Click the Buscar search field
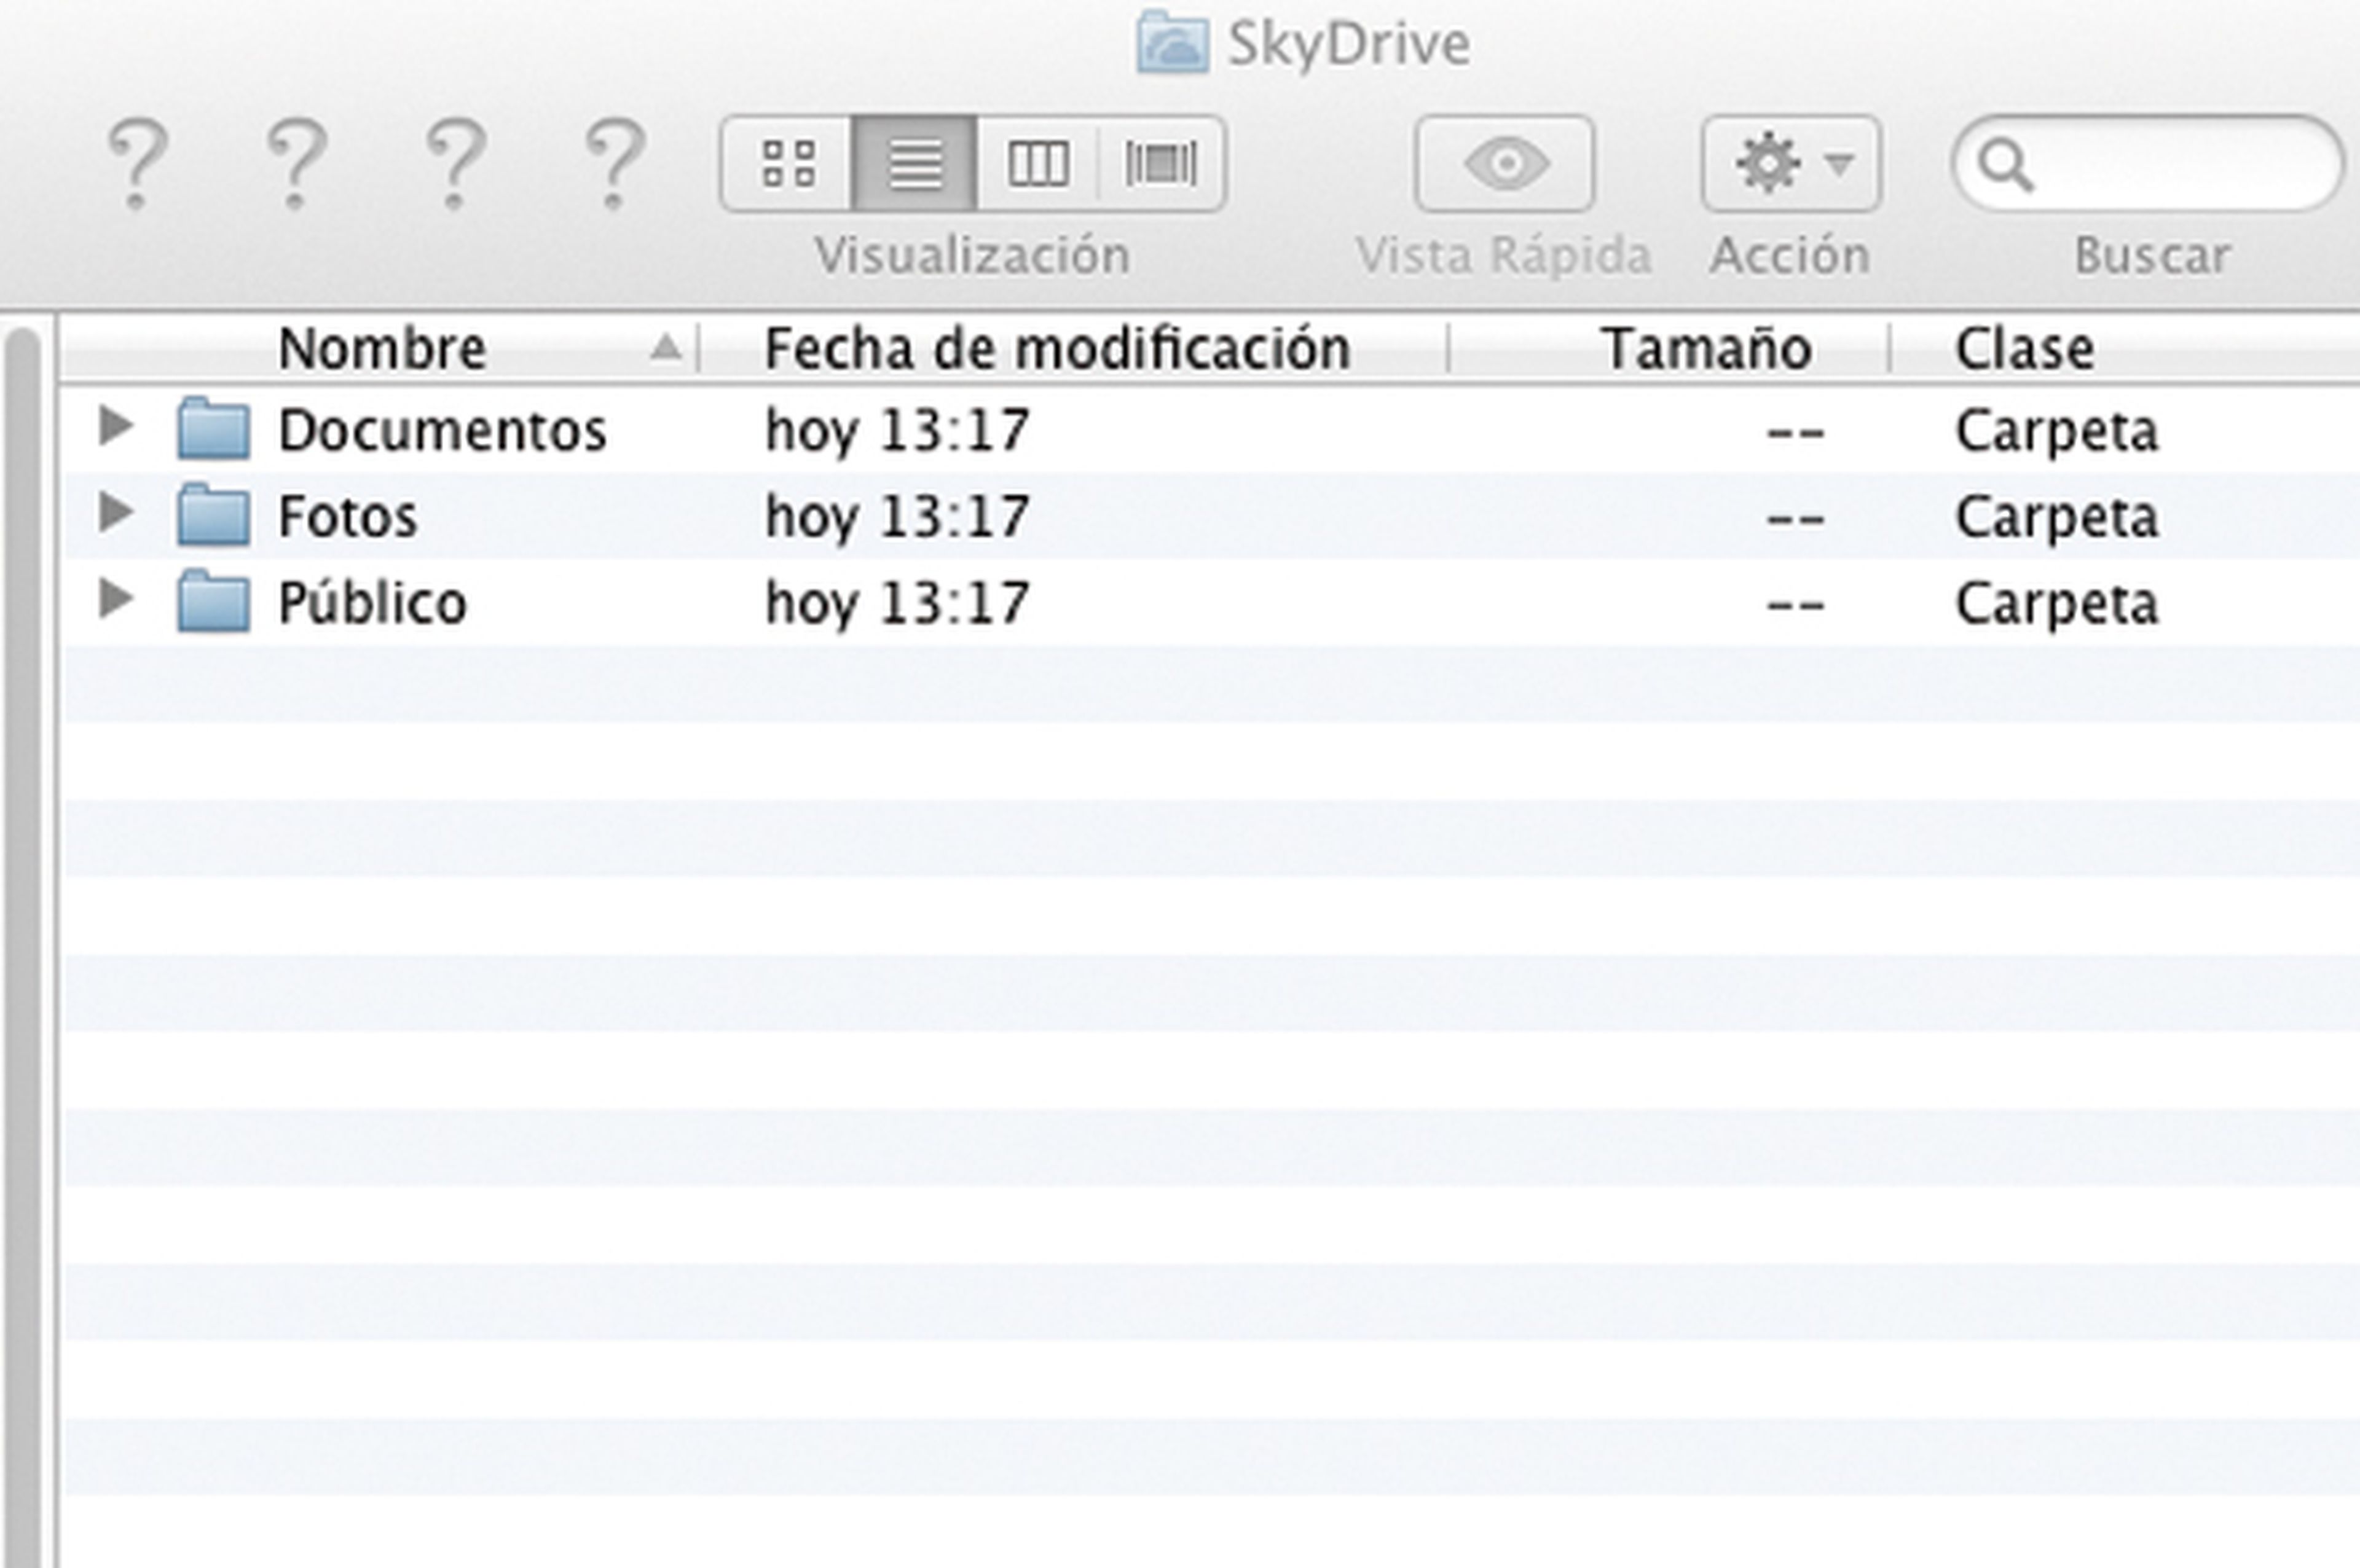The height and width of the screenshot is (1568, 2360). (2147, 163)
